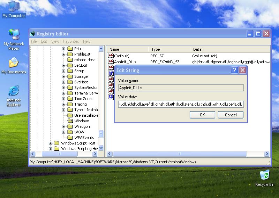This screenshot has width=279, height=198.
Task: Click the '(value not set)' data cell
Action: tap(205, 56)
